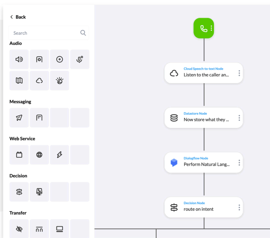Pick the cloud speech node in Audio
The image size is (270, 238).
click(x=39, y=81)
